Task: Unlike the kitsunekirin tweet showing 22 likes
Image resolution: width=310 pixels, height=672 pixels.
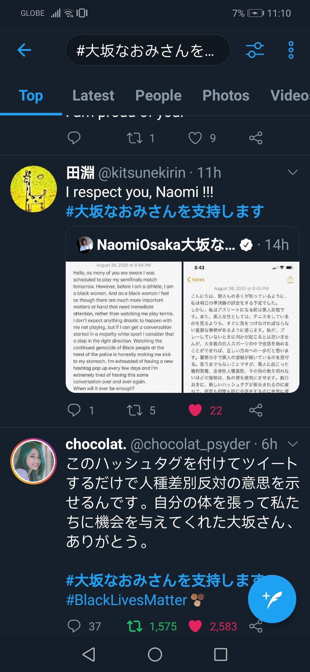Action: point(196,410)
